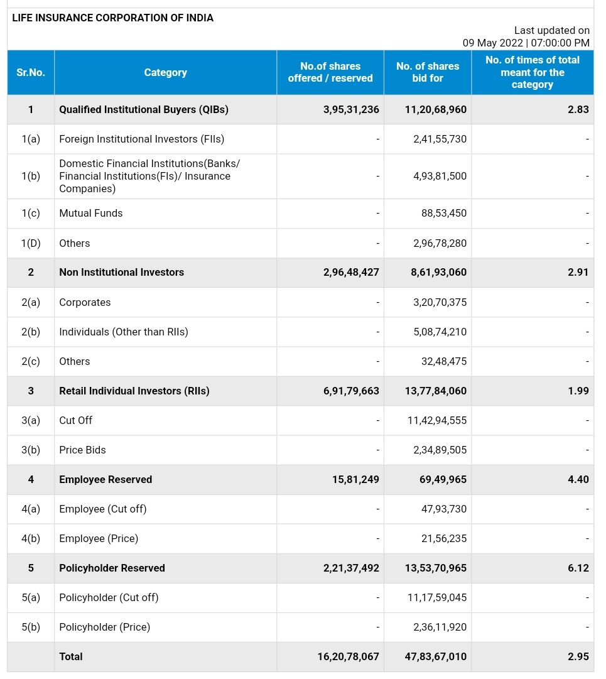
Task: Click the value 21,56,235
Action: point(444,539)
